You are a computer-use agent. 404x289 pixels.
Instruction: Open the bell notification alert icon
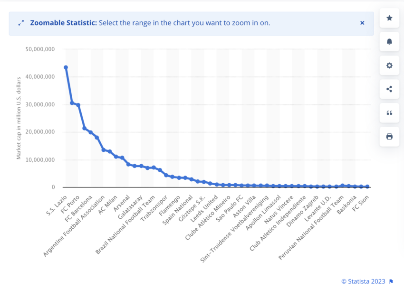pos(389,42)
